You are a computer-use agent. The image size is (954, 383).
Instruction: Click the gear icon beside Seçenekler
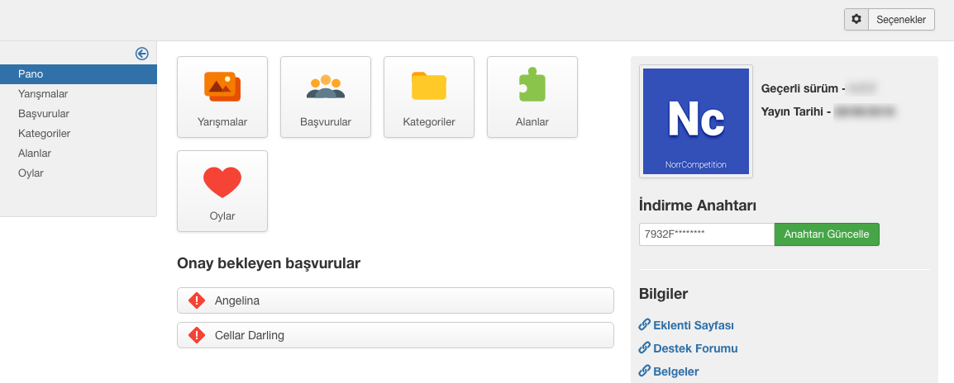coord(856,20)
